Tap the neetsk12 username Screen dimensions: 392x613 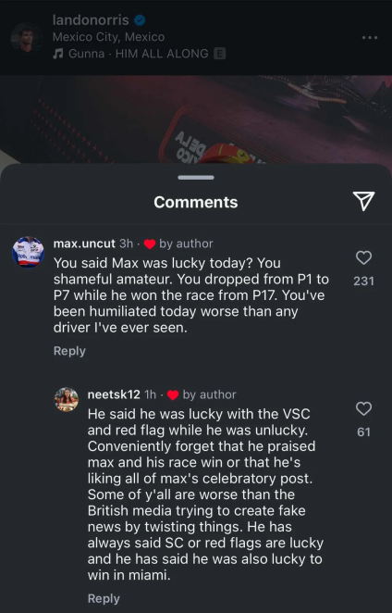pos(114,394)
